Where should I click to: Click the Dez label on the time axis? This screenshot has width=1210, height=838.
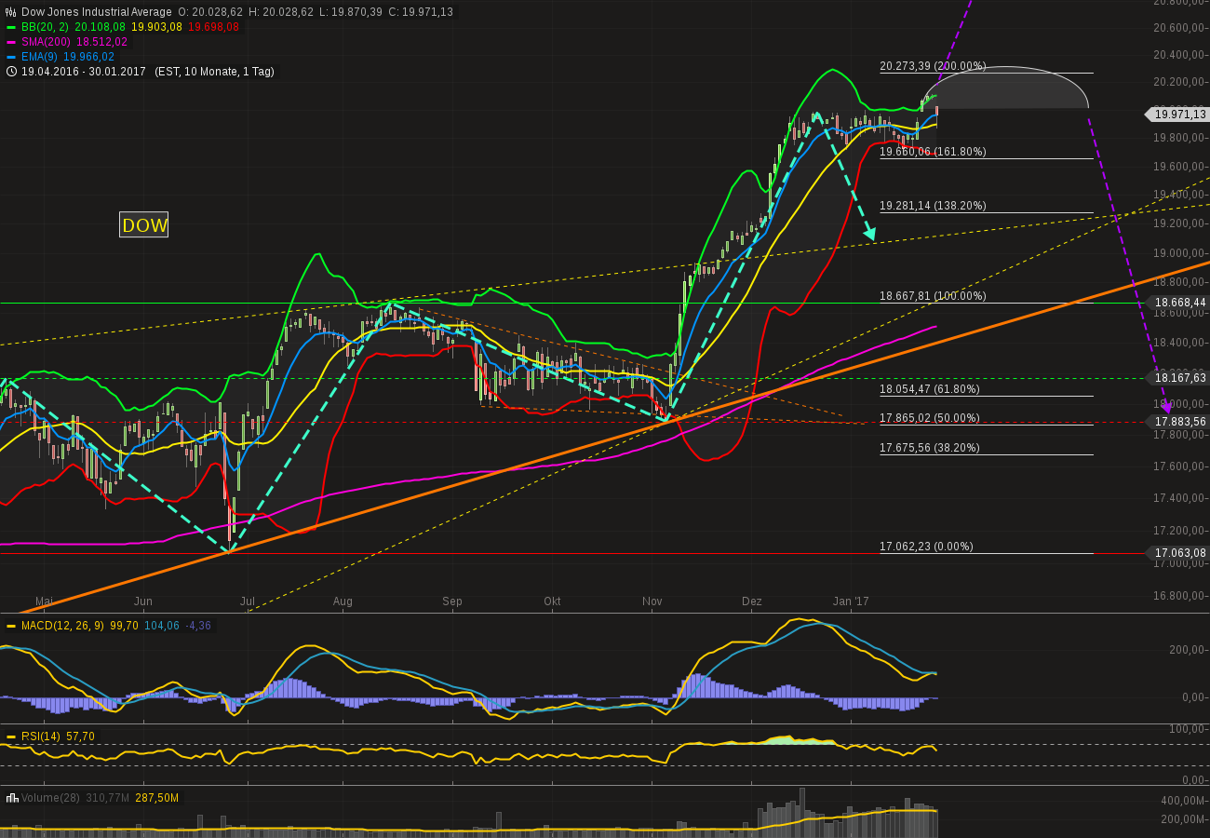click(752, 602)
